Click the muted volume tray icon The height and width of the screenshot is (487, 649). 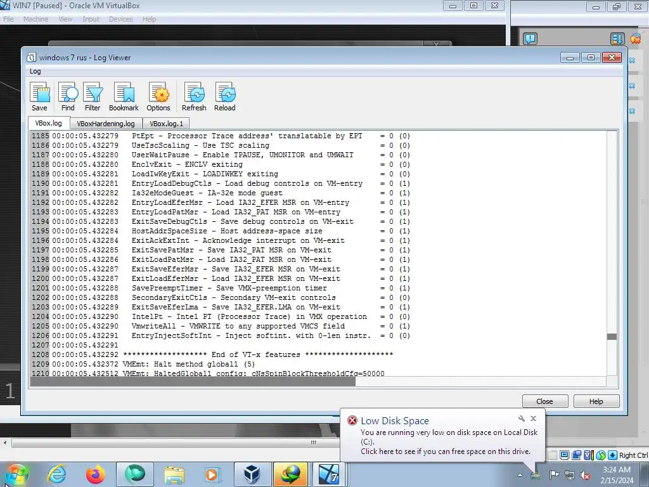pos(585,475)
